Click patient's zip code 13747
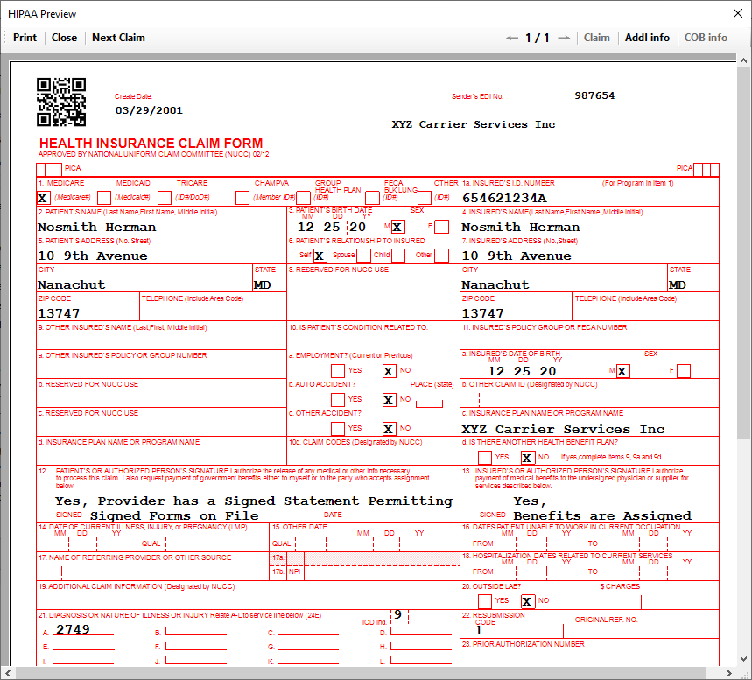 tap(59, 313)
